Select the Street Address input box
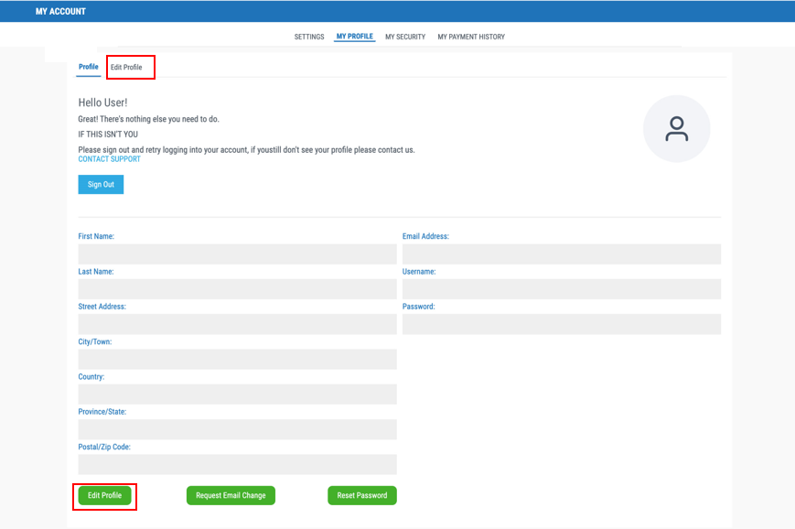 [x=237, y=324]
